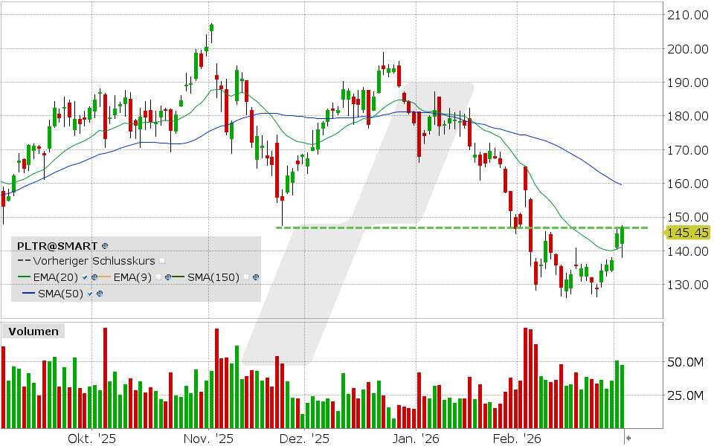714x446 pixels.
Task: Enable the EMA(9) indicator
Action: pos(159,277)
